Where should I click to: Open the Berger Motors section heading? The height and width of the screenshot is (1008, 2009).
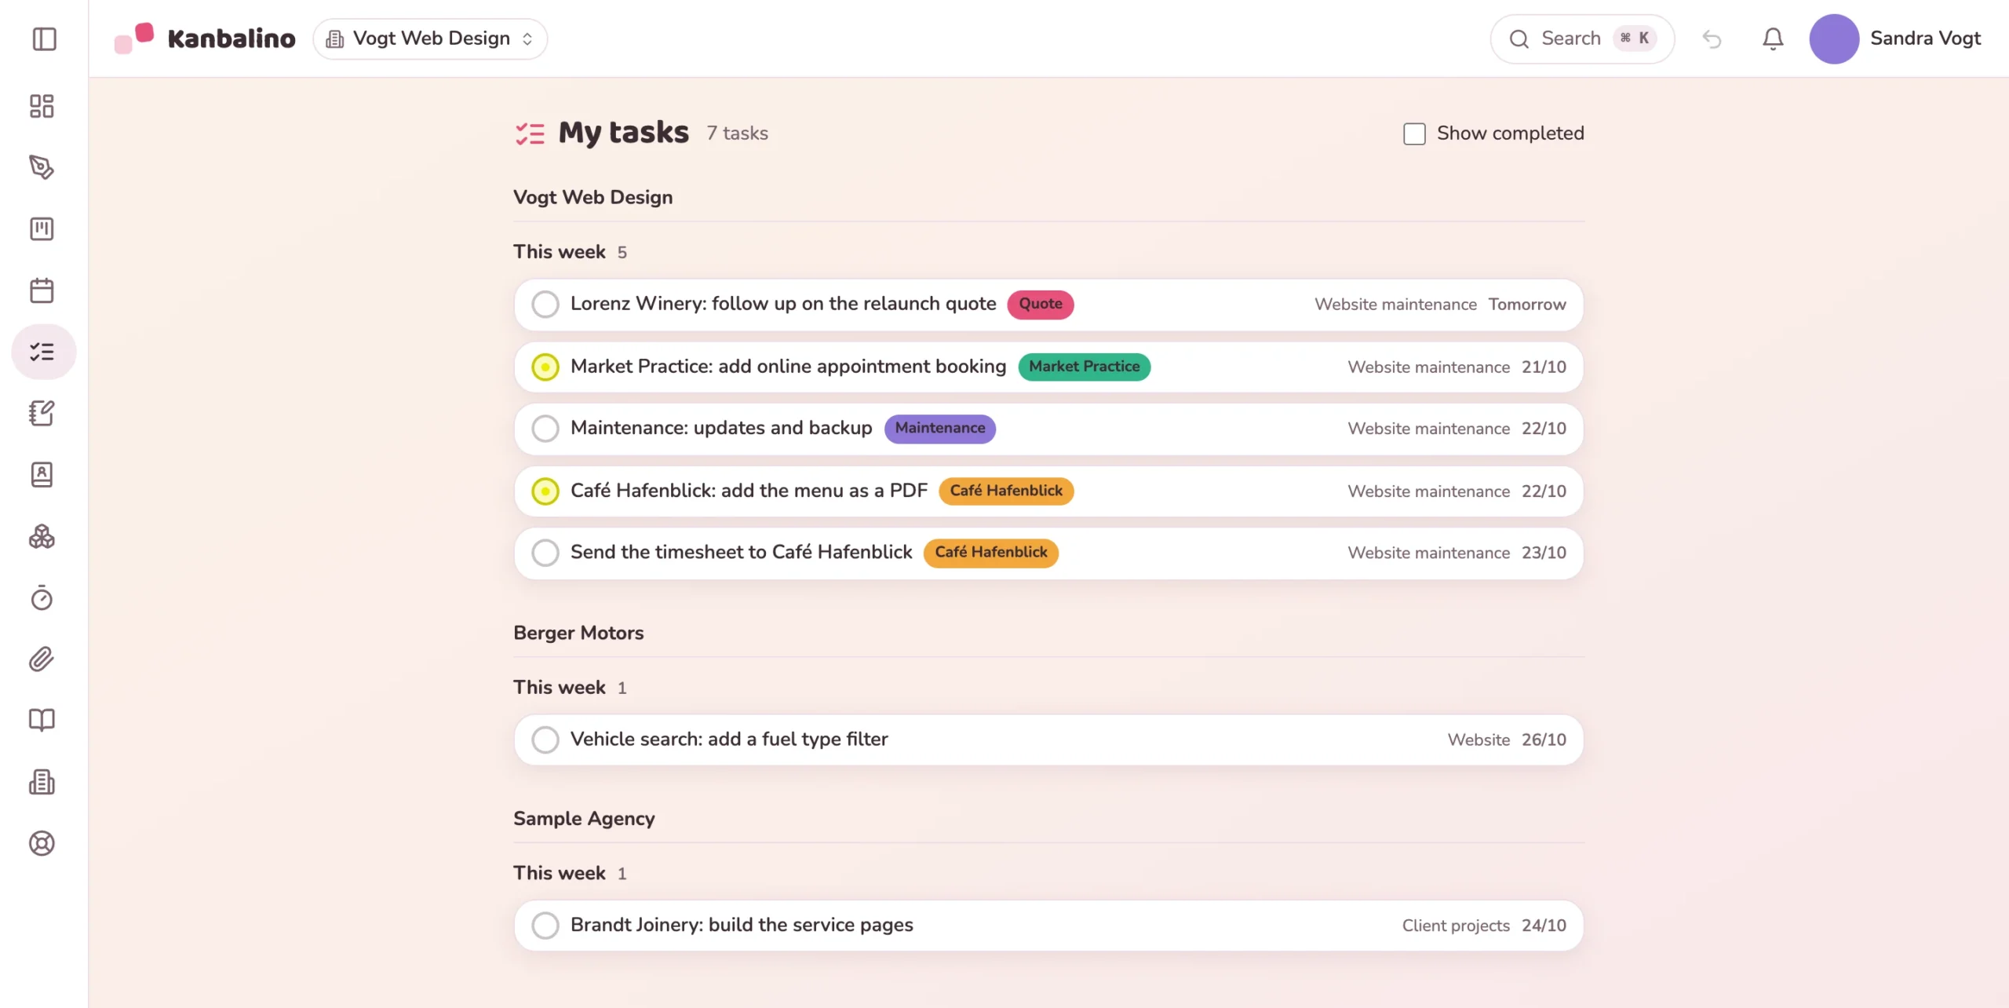point(578,634)
